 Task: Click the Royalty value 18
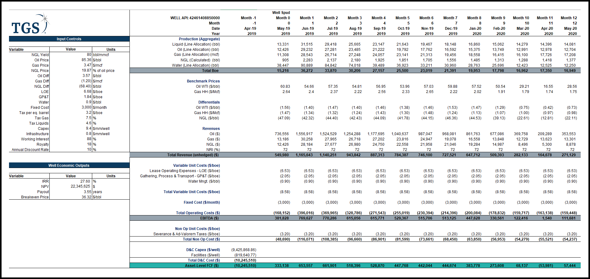89,144
